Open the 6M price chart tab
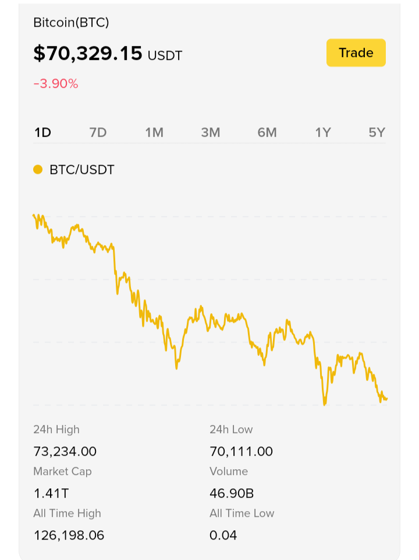The image size is (419, 560). click(x=267, y=133)
